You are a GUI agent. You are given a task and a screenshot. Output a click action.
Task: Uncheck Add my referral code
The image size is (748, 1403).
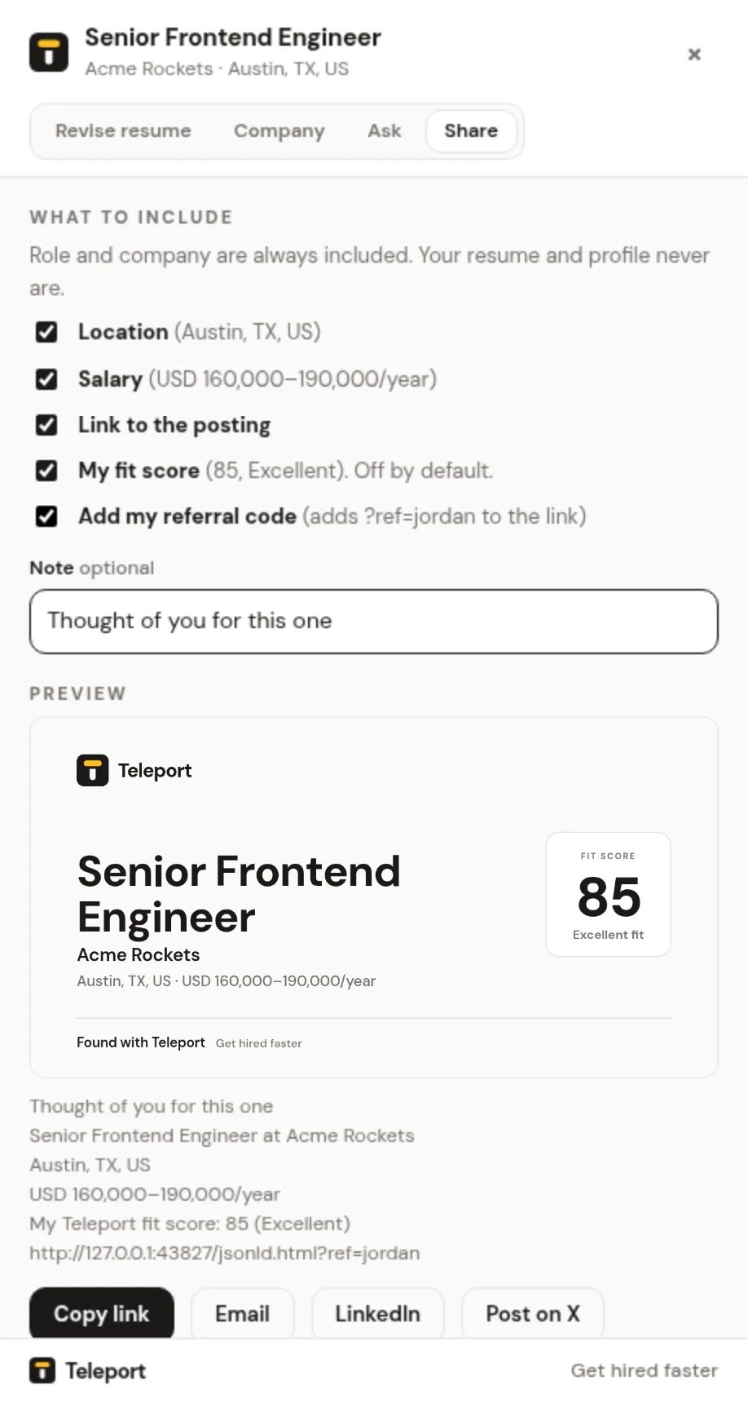coord(46,516)
